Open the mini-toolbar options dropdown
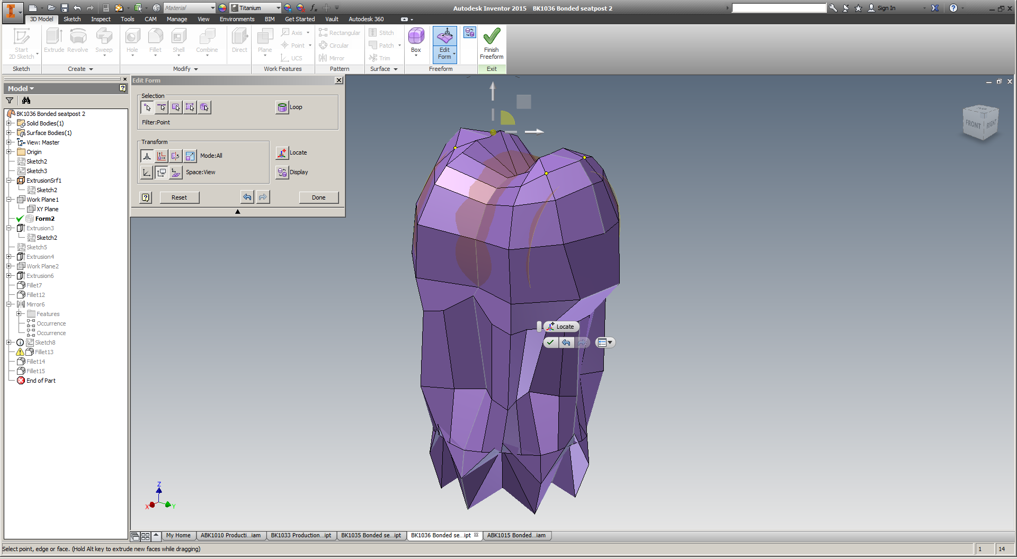Image resolution: width=1017 pixels, height=559 pixels. click(605, 343)
